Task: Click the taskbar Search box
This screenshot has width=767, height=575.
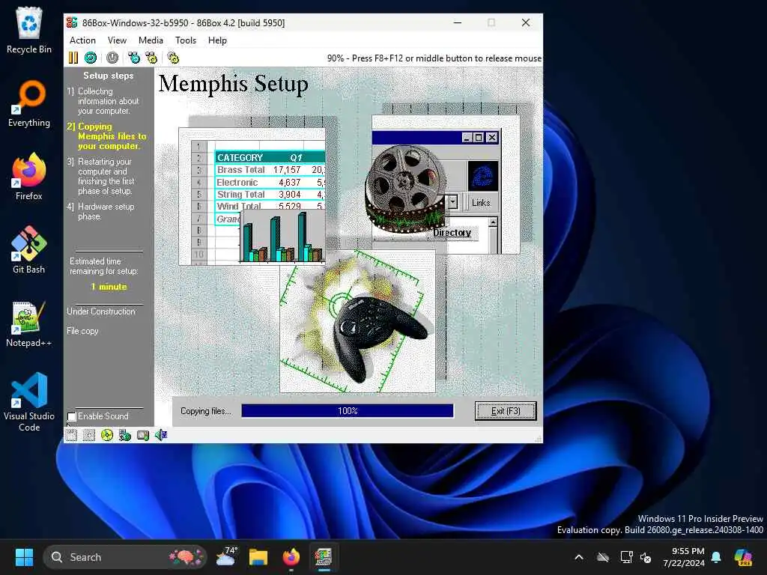Action: (x=125, y=557)
